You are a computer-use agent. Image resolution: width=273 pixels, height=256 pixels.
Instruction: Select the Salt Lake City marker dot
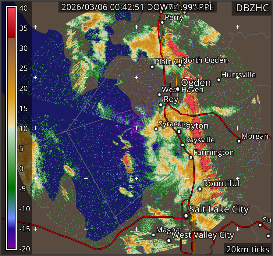click(x=186, y=215)
